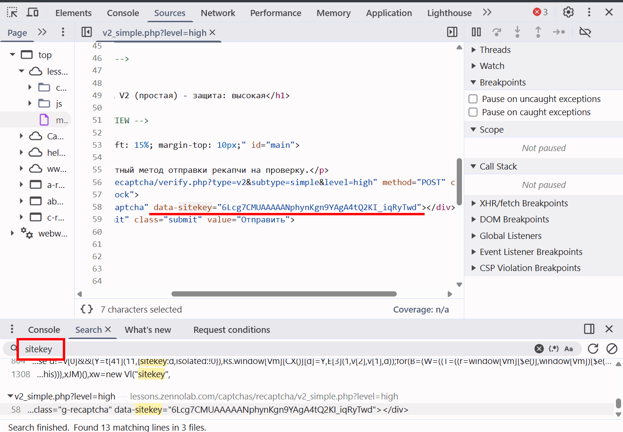Image resolution: width=623 pixels, height=432 pixels.
Task: Pretty print the source with braces icon
Action: (87, 309)
